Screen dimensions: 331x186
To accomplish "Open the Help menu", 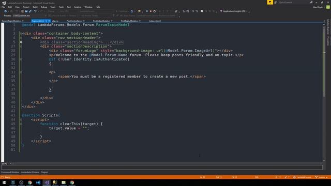I will pyautogui.click(x=98, y=7).
